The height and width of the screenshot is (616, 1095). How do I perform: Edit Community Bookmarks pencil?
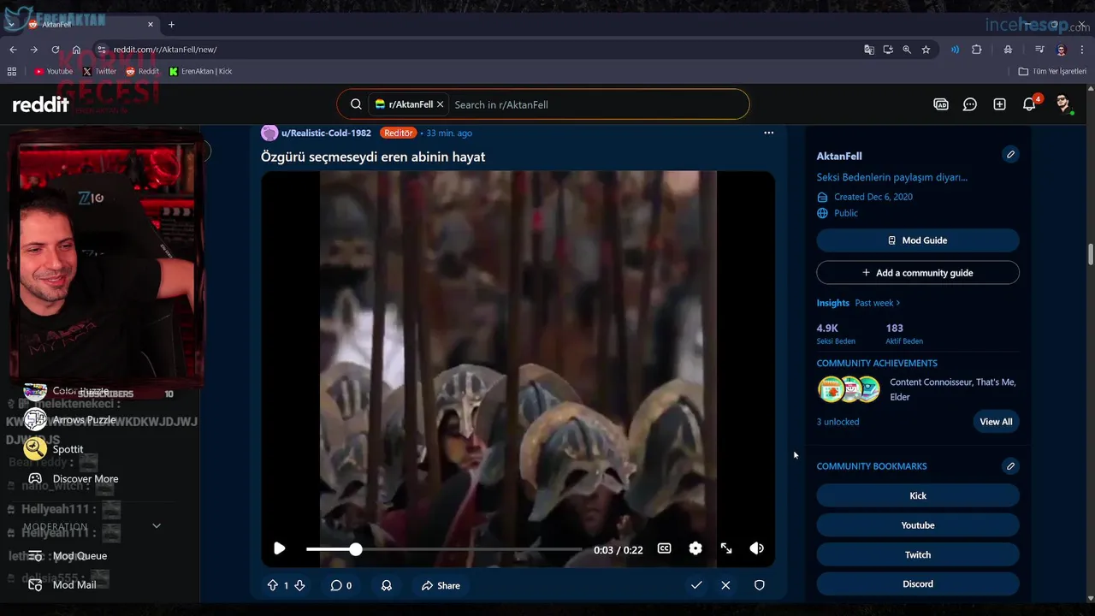pyautogui.click(x=1010, y=466)
